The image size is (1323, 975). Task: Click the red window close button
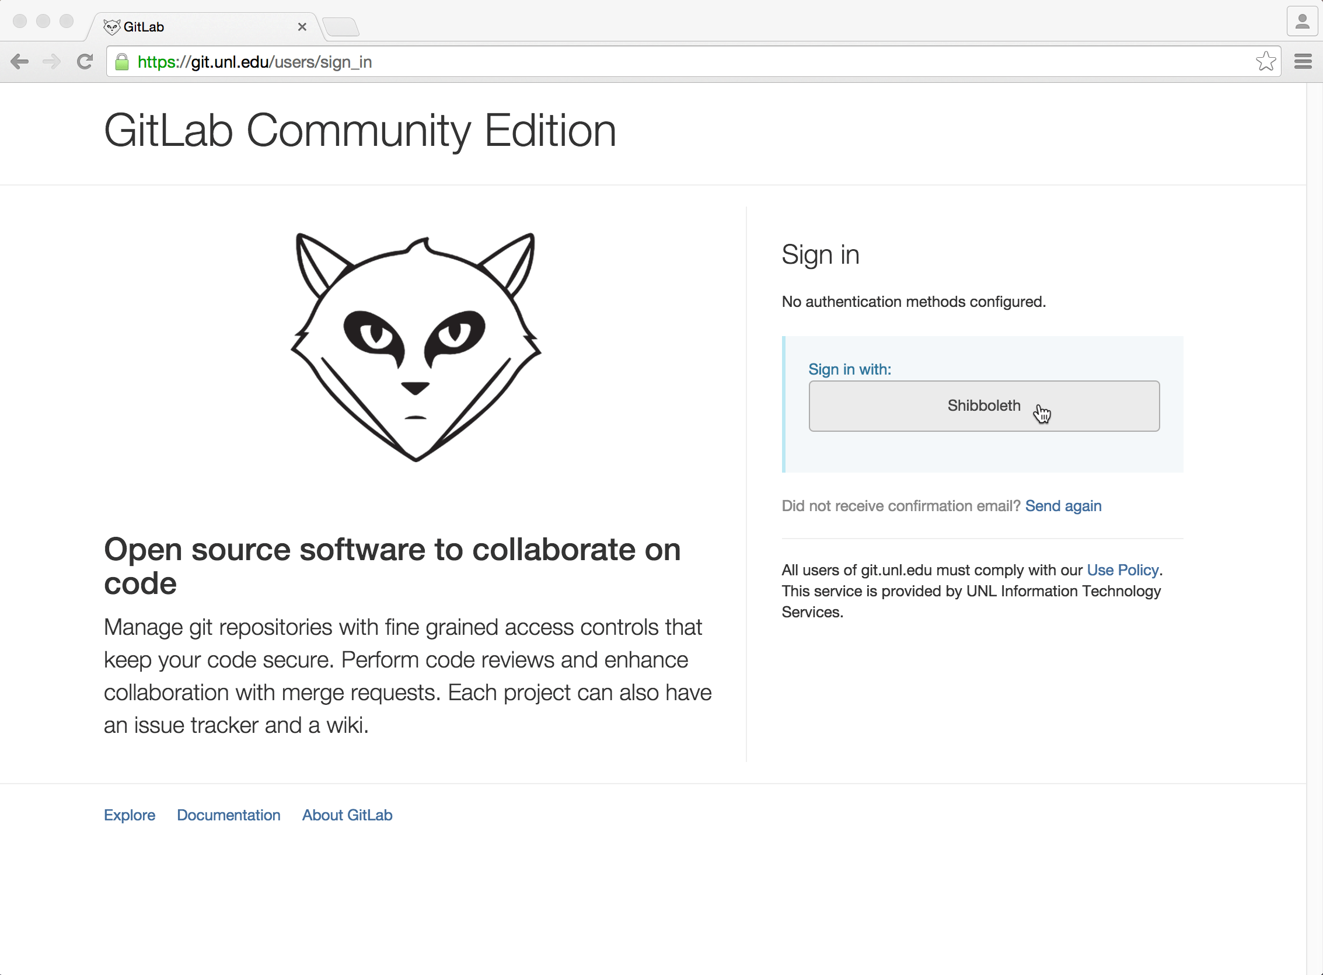point(19,21)
